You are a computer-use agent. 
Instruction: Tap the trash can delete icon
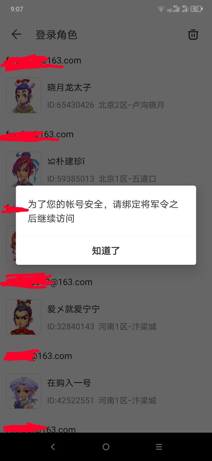pos(193,34)
